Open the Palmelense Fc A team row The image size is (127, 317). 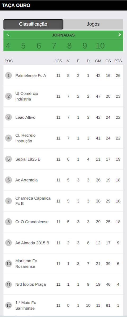[x=63, y=76]
